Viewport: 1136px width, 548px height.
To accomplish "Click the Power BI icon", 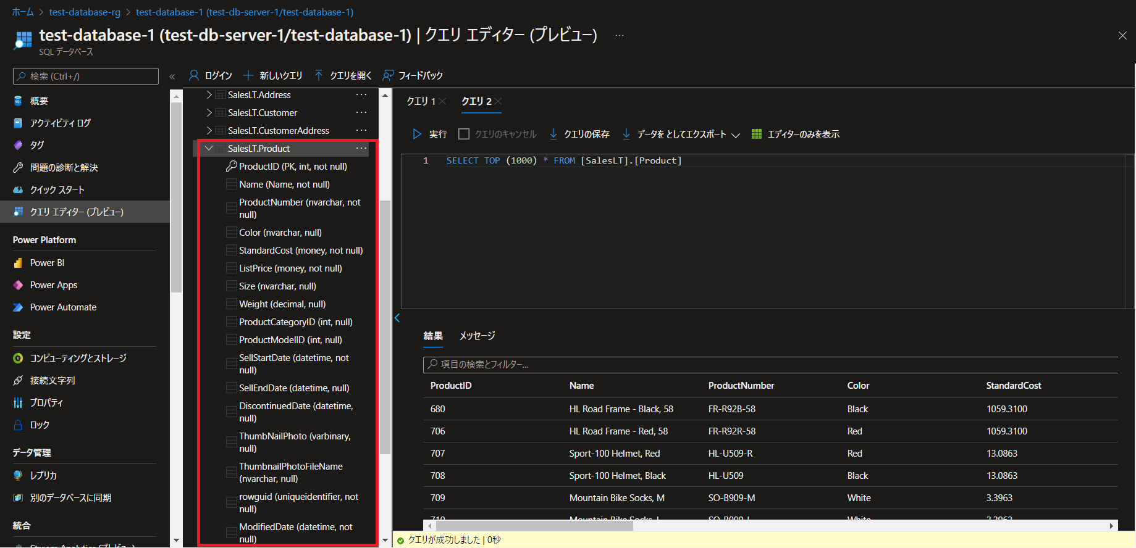I will pos(18,263).
